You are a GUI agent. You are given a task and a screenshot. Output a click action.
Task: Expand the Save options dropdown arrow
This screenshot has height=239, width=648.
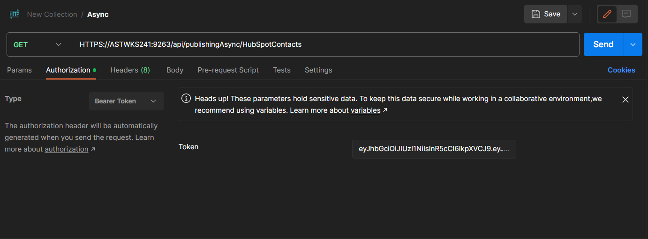pyautogui.click(x=575, y=14)
